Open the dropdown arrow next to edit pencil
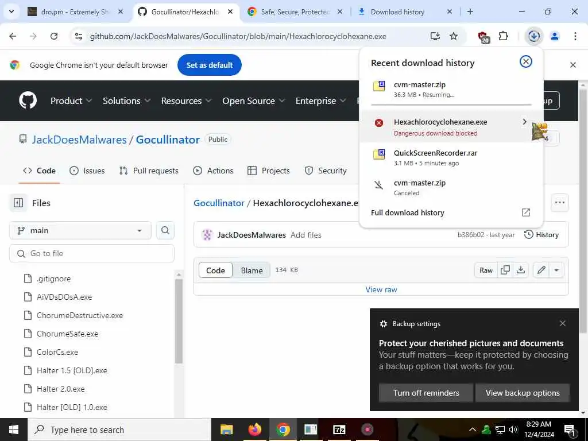Image resolution: width=588 pixels, height=441 pixels. (556, 270)
